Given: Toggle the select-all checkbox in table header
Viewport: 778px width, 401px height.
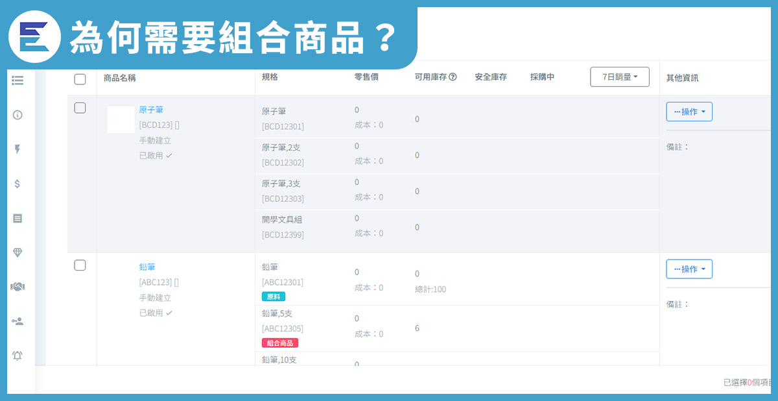Looking at the screenshot, I should 80,79.
